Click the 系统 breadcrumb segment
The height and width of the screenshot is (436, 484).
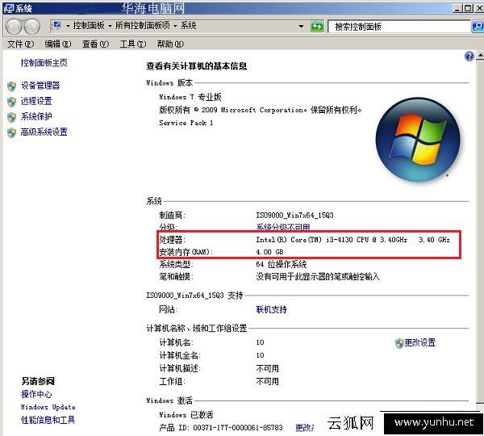click(x=188, y=26)
